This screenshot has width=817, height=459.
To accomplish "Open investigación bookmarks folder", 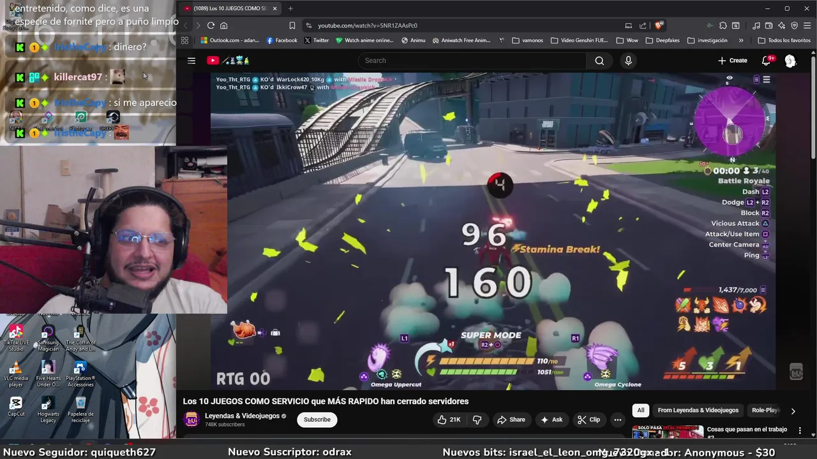I will (707, 40).
